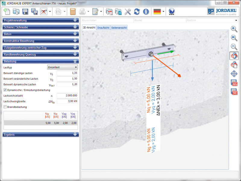241x181 pixels.
Task: Select the pan/move view arrows icon
Action: 234,74
